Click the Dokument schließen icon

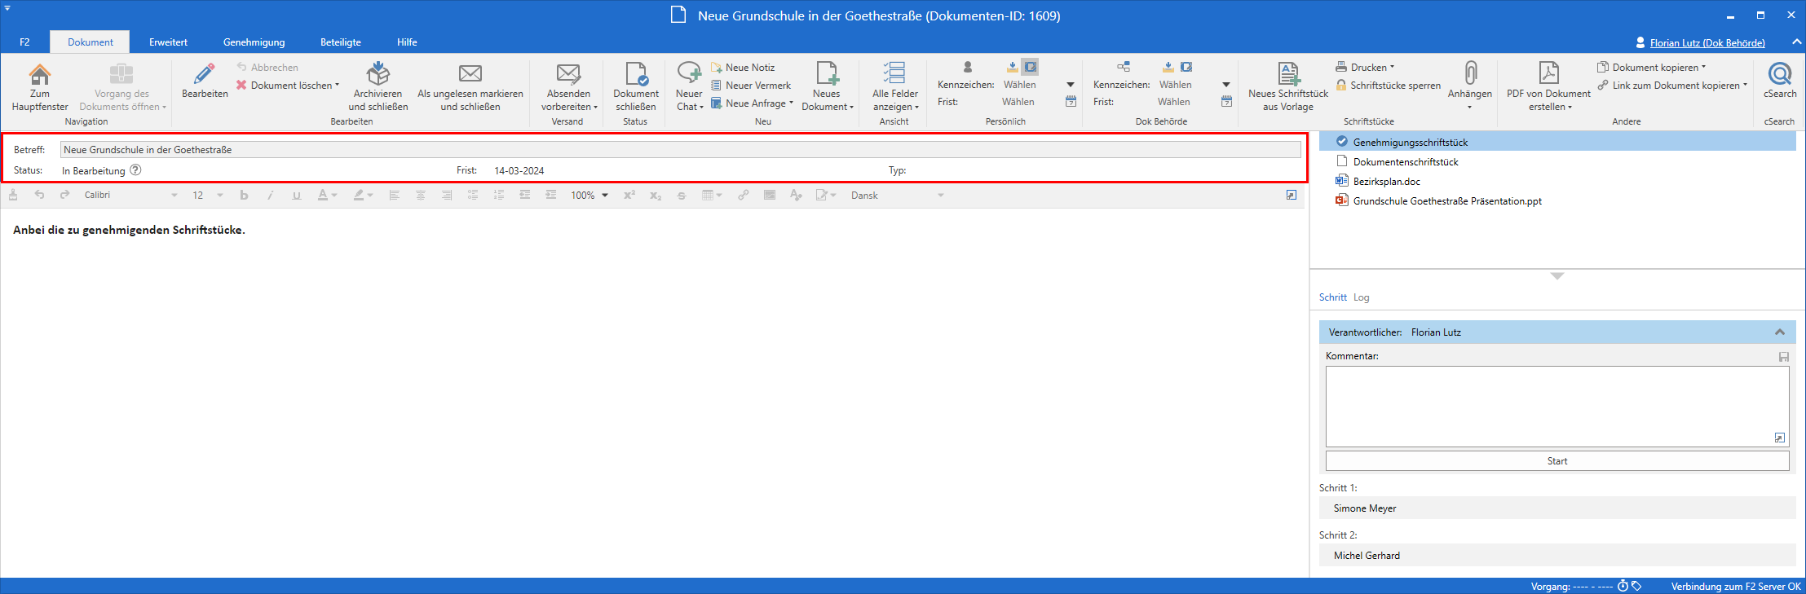(636, 75)
